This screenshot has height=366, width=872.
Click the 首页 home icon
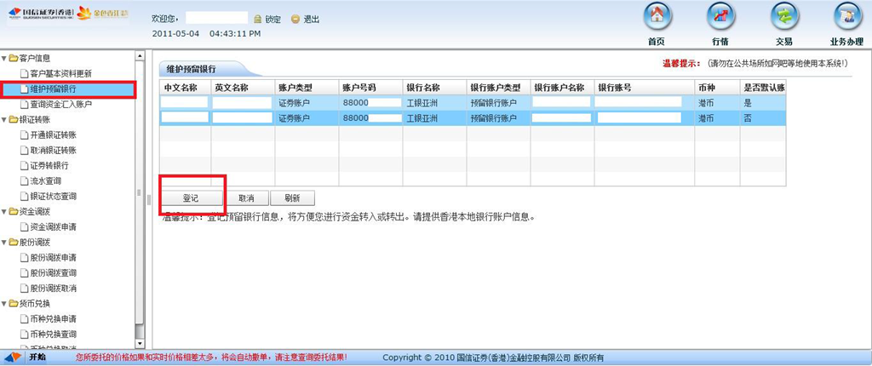tap(656, 17)
